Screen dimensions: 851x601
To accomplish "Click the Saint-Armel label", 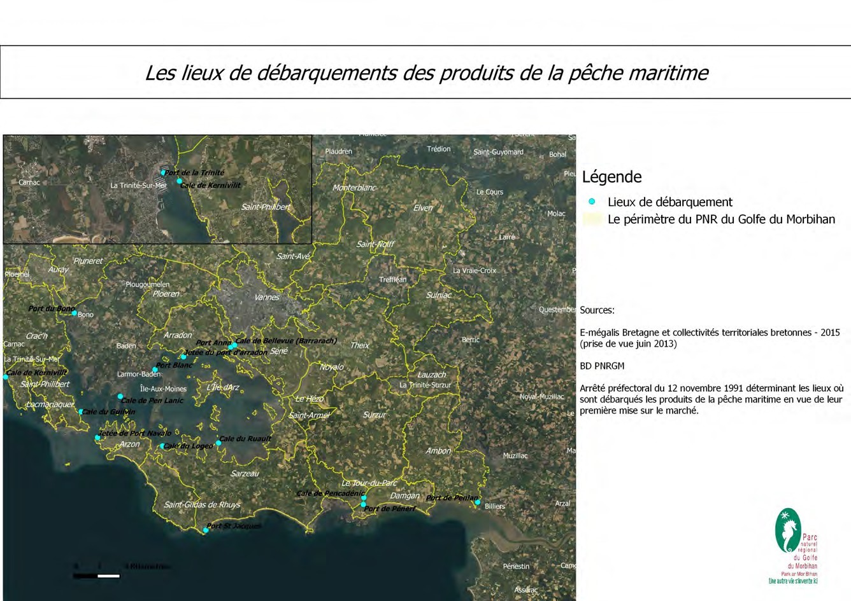I will 310,415.
